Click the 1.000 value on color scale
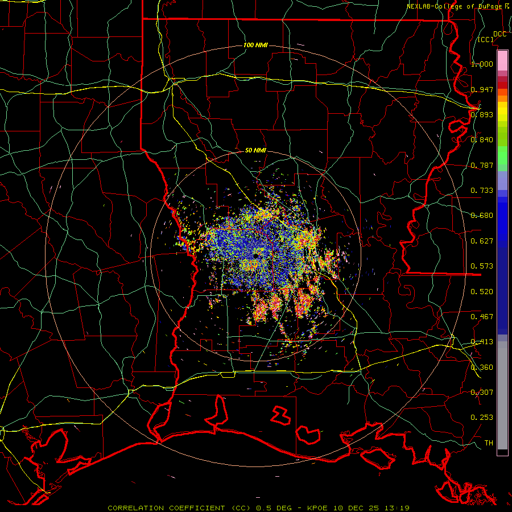512x512 pixels. pos(482,64)
